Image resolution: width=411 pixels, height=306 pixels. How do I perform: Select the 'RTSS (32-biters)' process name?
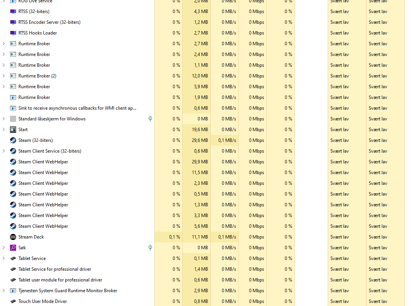pos(34,12)
